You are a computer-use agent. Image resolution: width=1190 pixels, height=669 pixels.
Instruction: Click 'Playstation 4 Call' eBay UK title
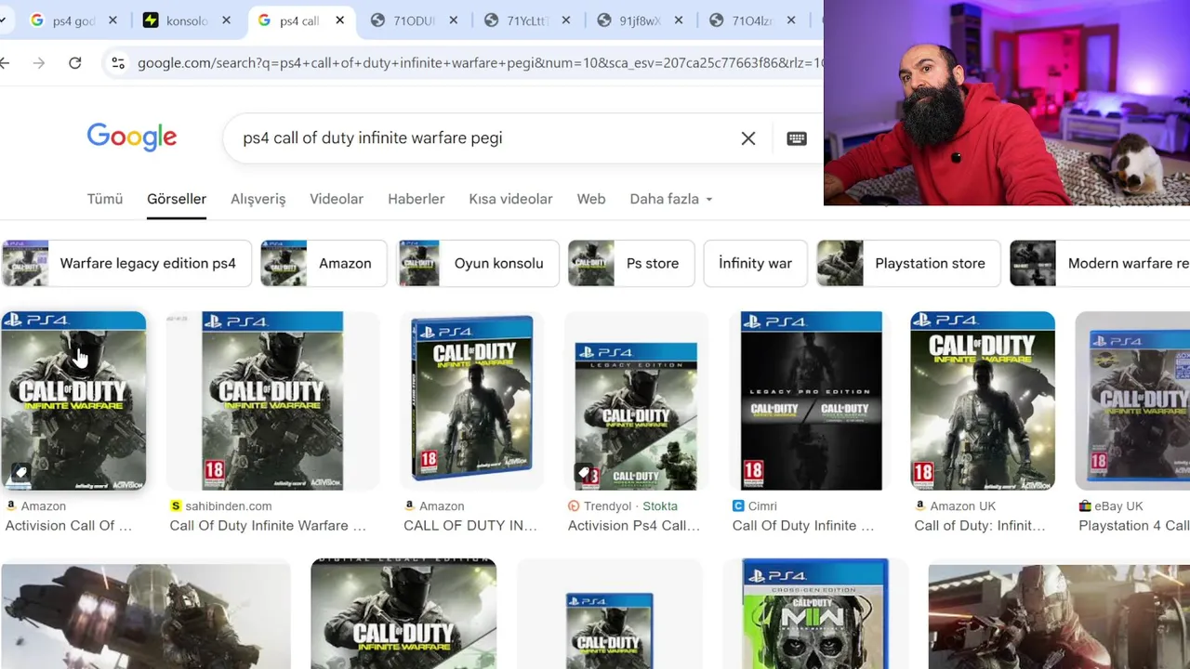(x=1134, y=526)
